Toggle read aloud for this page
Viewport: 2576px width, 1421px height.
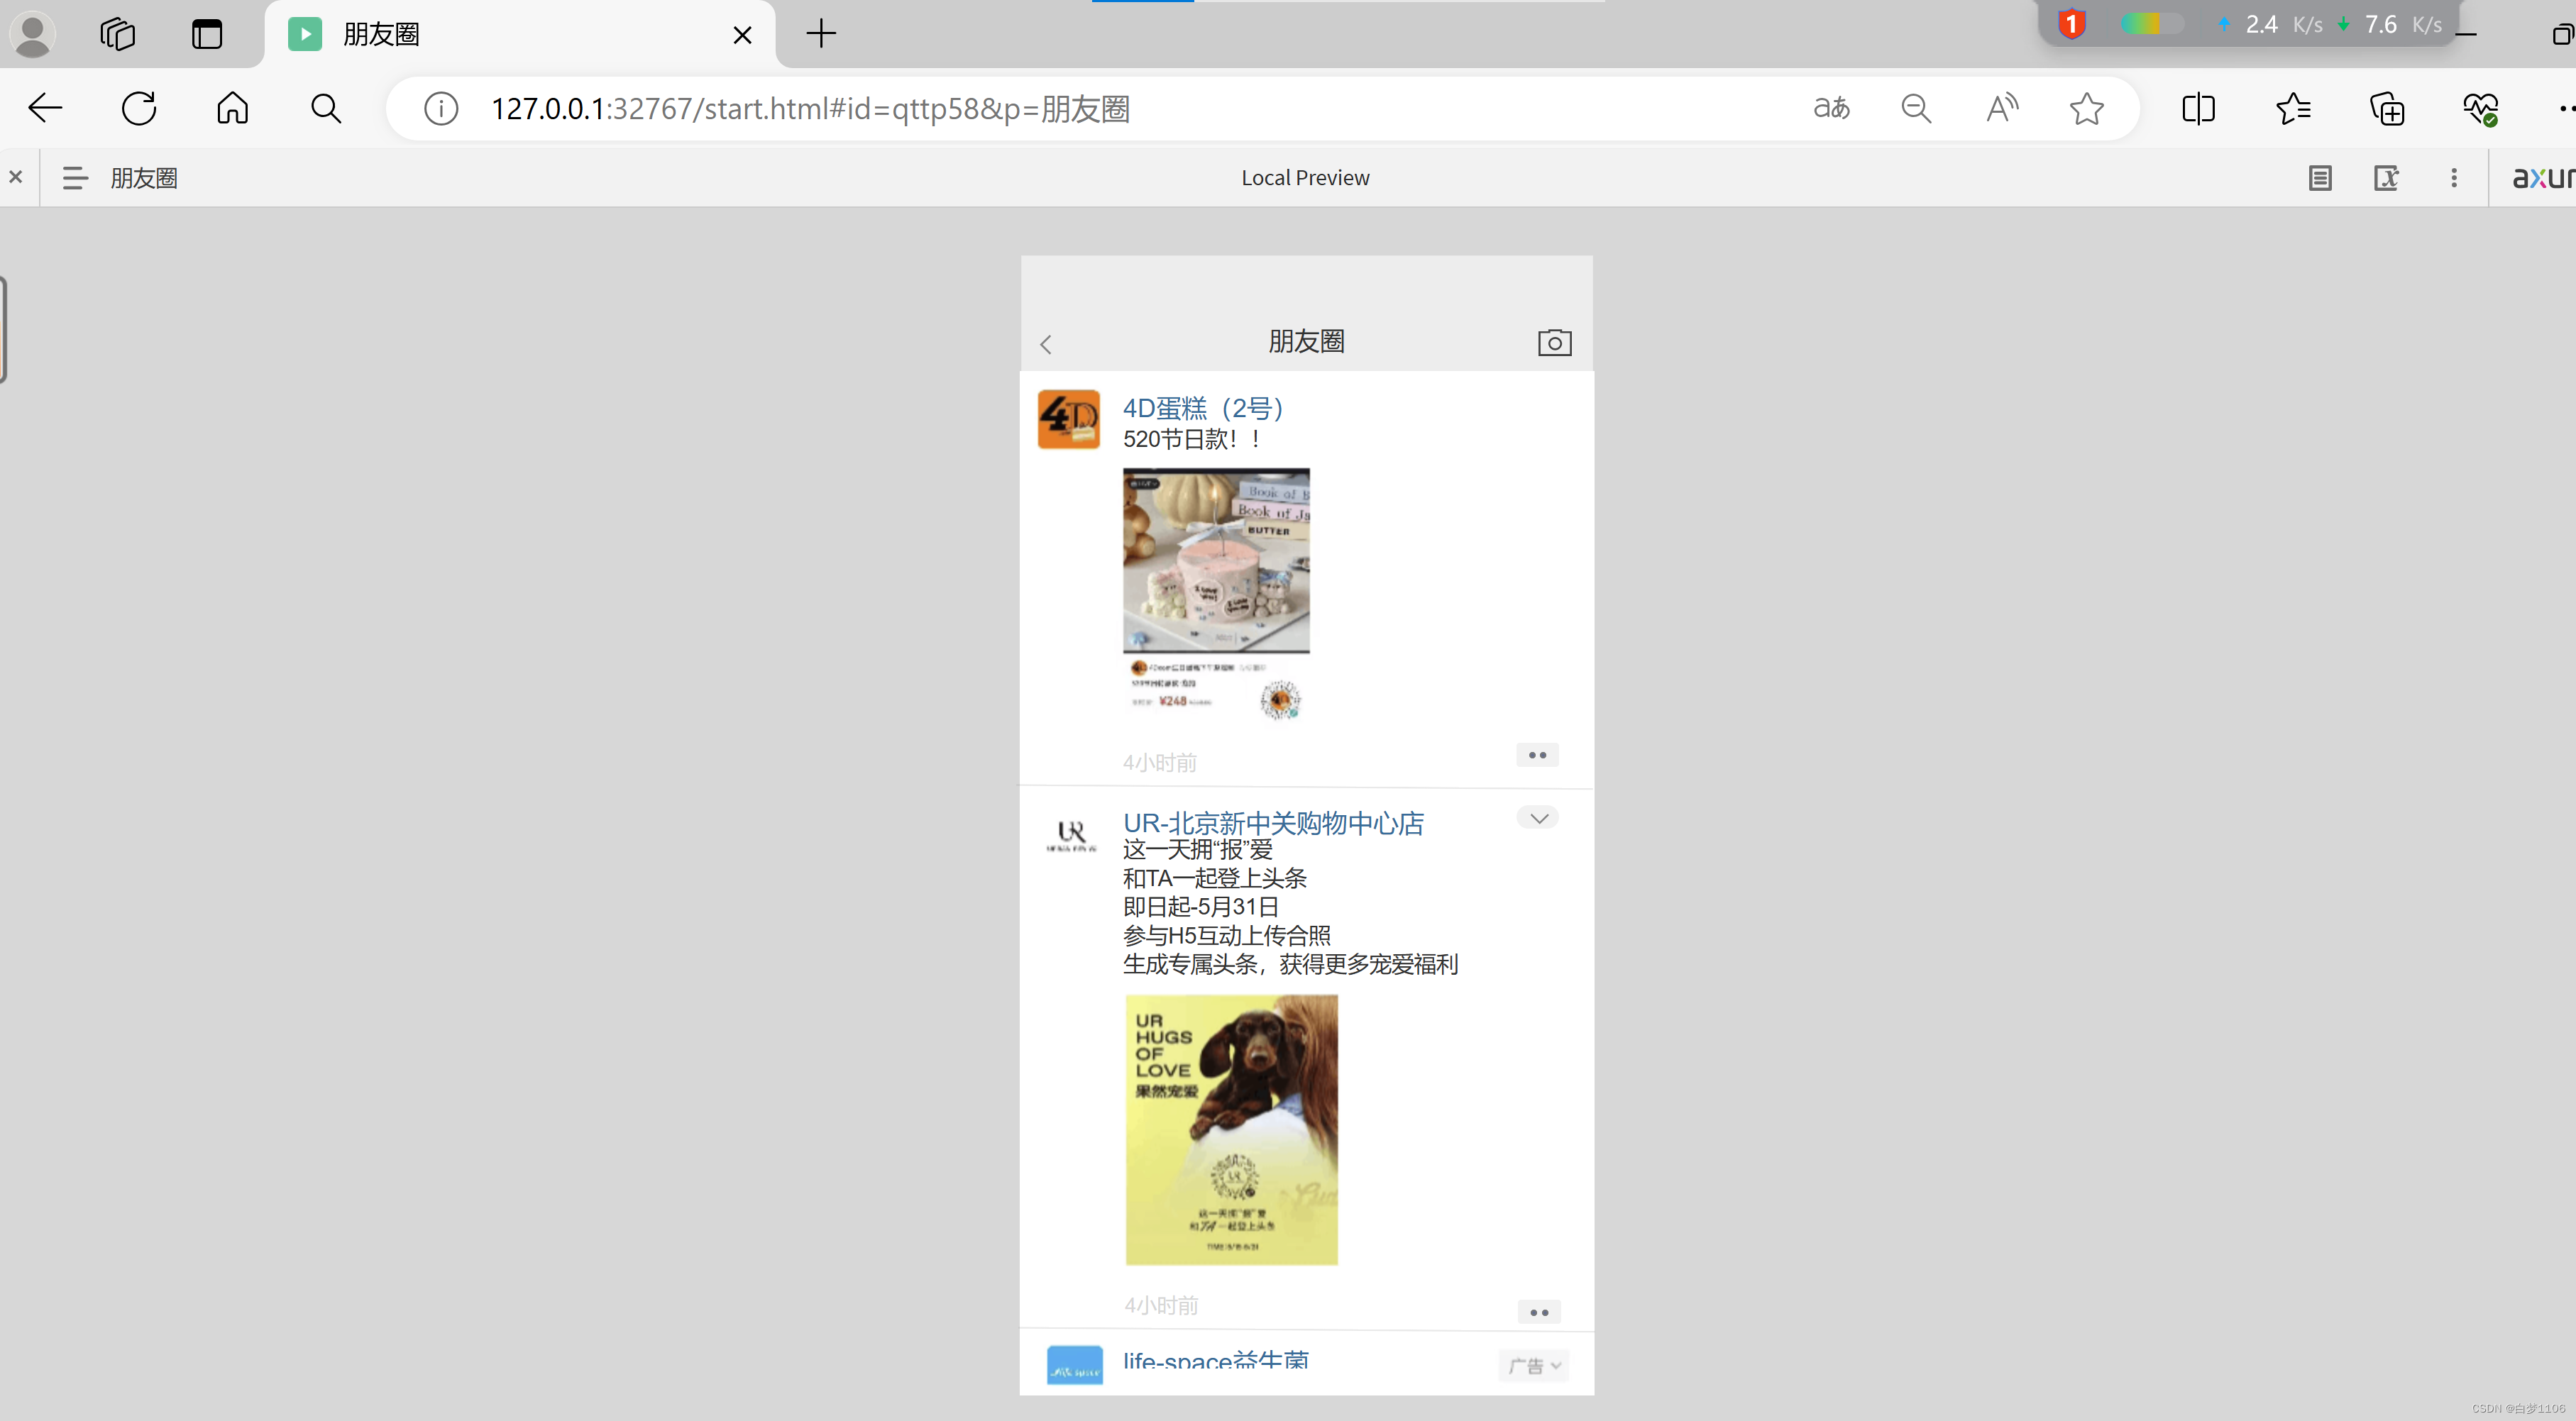2001,108
